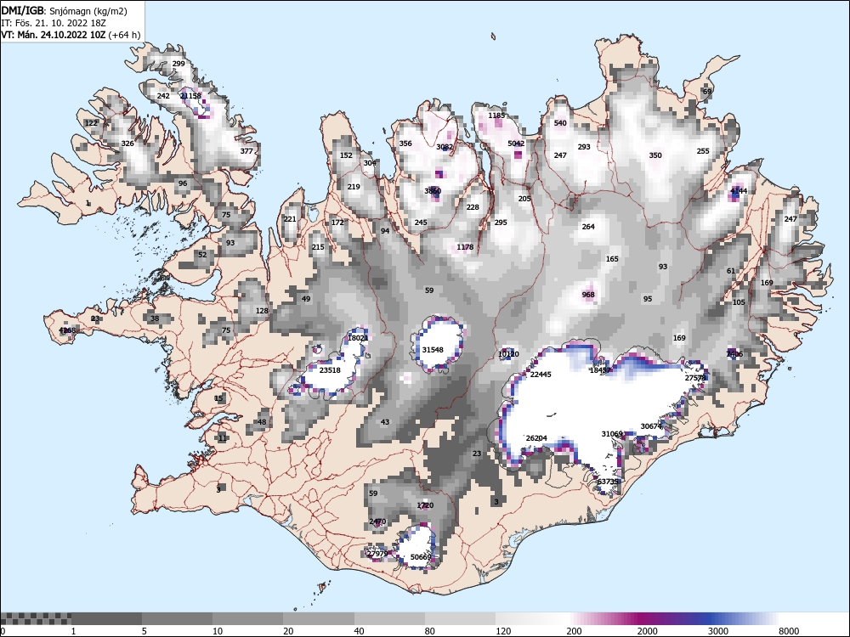Click the snow value '7406' in the east

pos(734,354)
